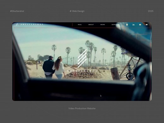Go to the ABOUT page
The width and height of the screenshot is (164, 123).
tap(91, 25)
